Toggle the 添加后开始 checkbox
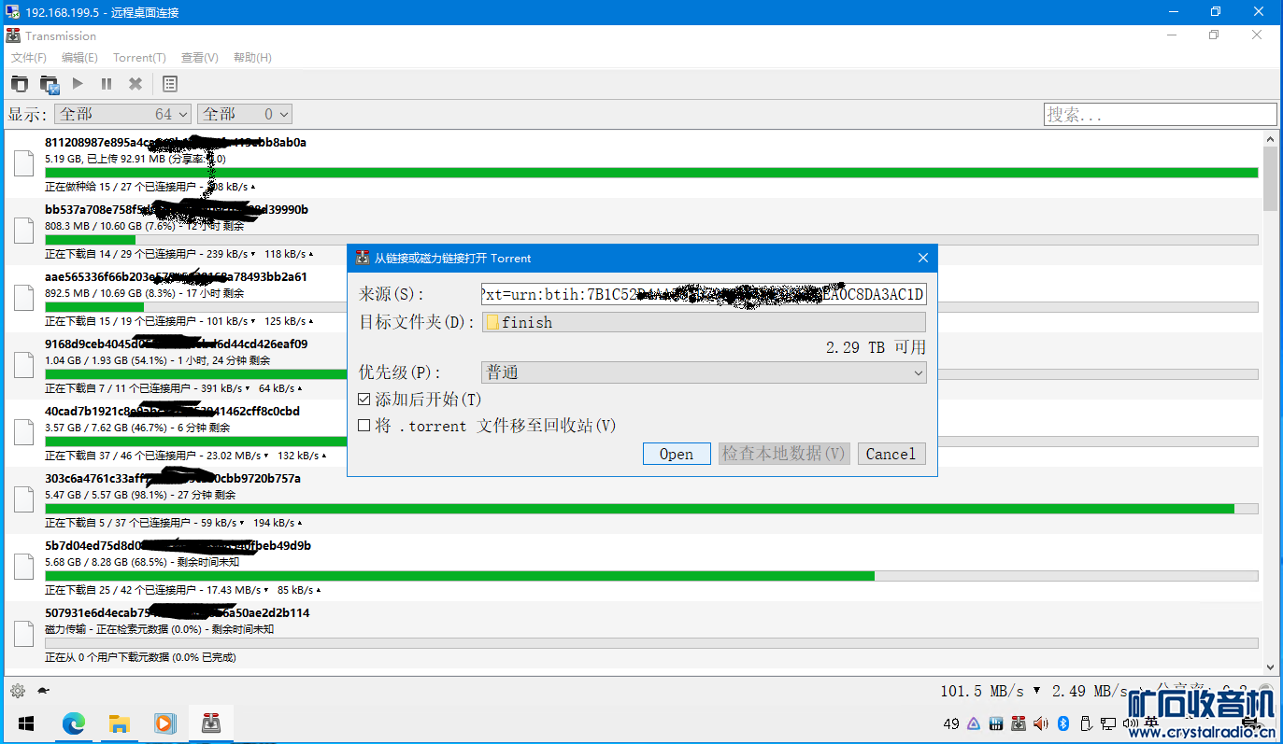The height and width of the screenshot is (744, 1283). 365,400
